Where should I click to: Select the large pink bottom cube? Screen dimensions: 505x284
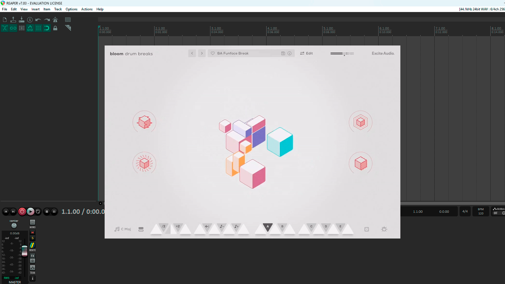click(253, 174)
